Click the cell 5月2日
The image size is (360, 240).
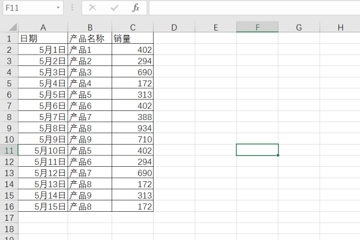pyautogui.click(x=43, y=61)
